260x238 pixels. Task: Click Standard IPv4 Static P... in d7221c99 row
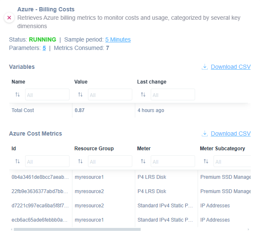point(165,206)
